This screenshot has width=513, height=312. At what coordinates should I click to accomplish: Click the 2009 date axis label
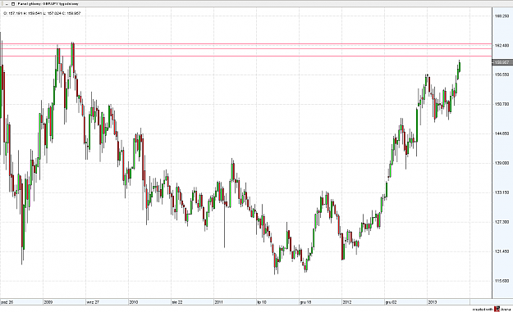tap(48, 302)
